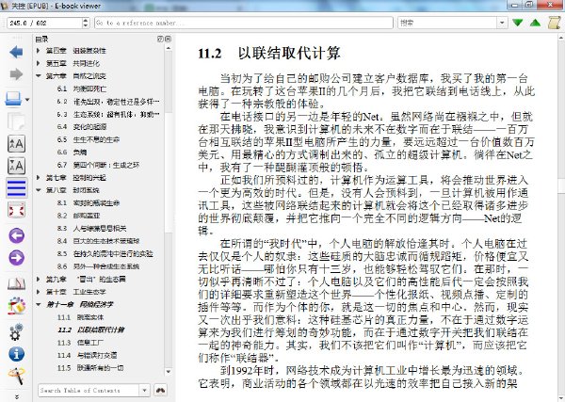
Task: Open section 6.4 in the contents
Action: [x=82, y=127]
